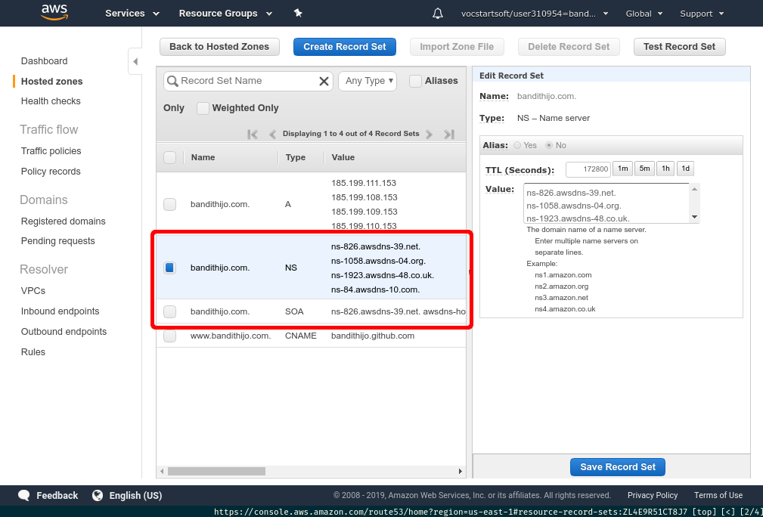Open the notifications bell
The height and width of the screenshot is (517, 763).
click(438, 14)
